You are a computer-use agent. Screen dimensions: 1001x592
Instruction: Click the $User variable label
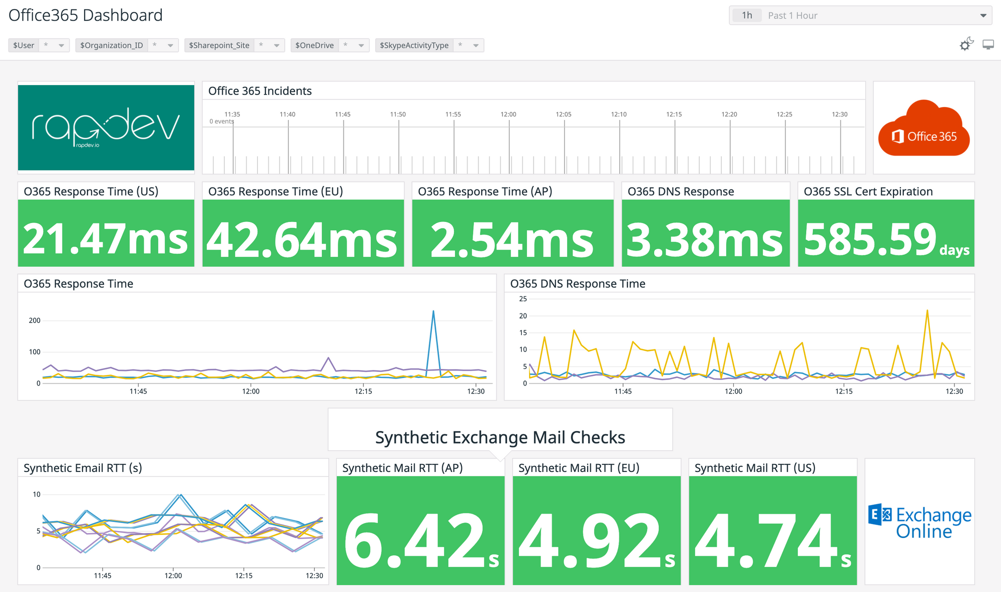click(x=24, y=45)
